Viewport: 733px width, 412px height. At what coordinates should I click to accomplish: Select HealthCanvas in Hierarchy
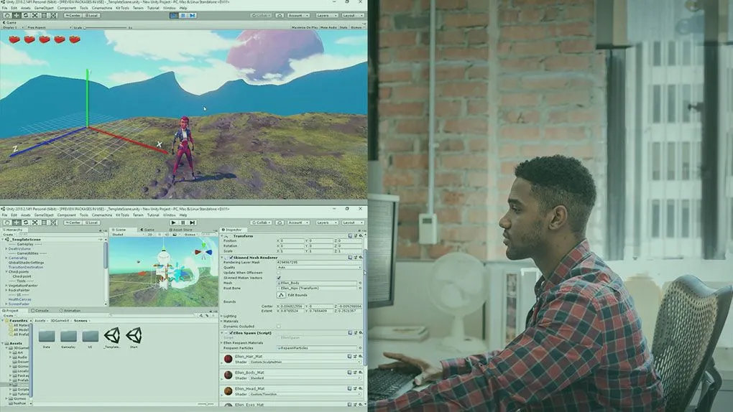tap(19, 299)
